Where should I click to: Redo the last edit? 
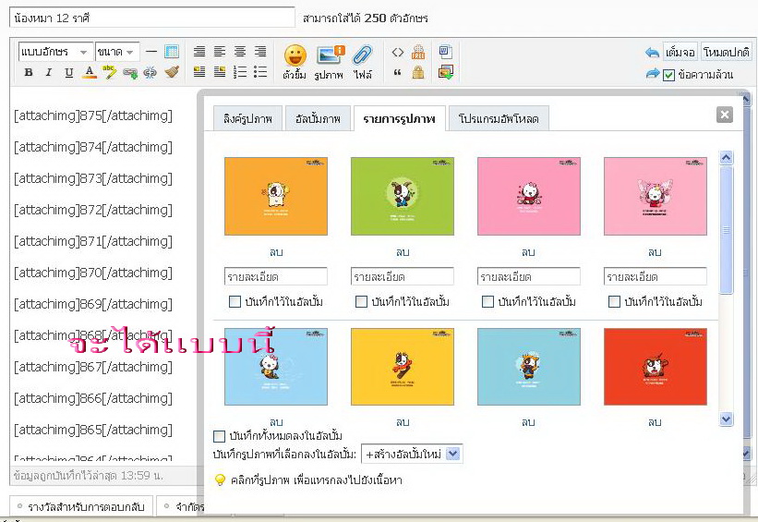[652, 74]
